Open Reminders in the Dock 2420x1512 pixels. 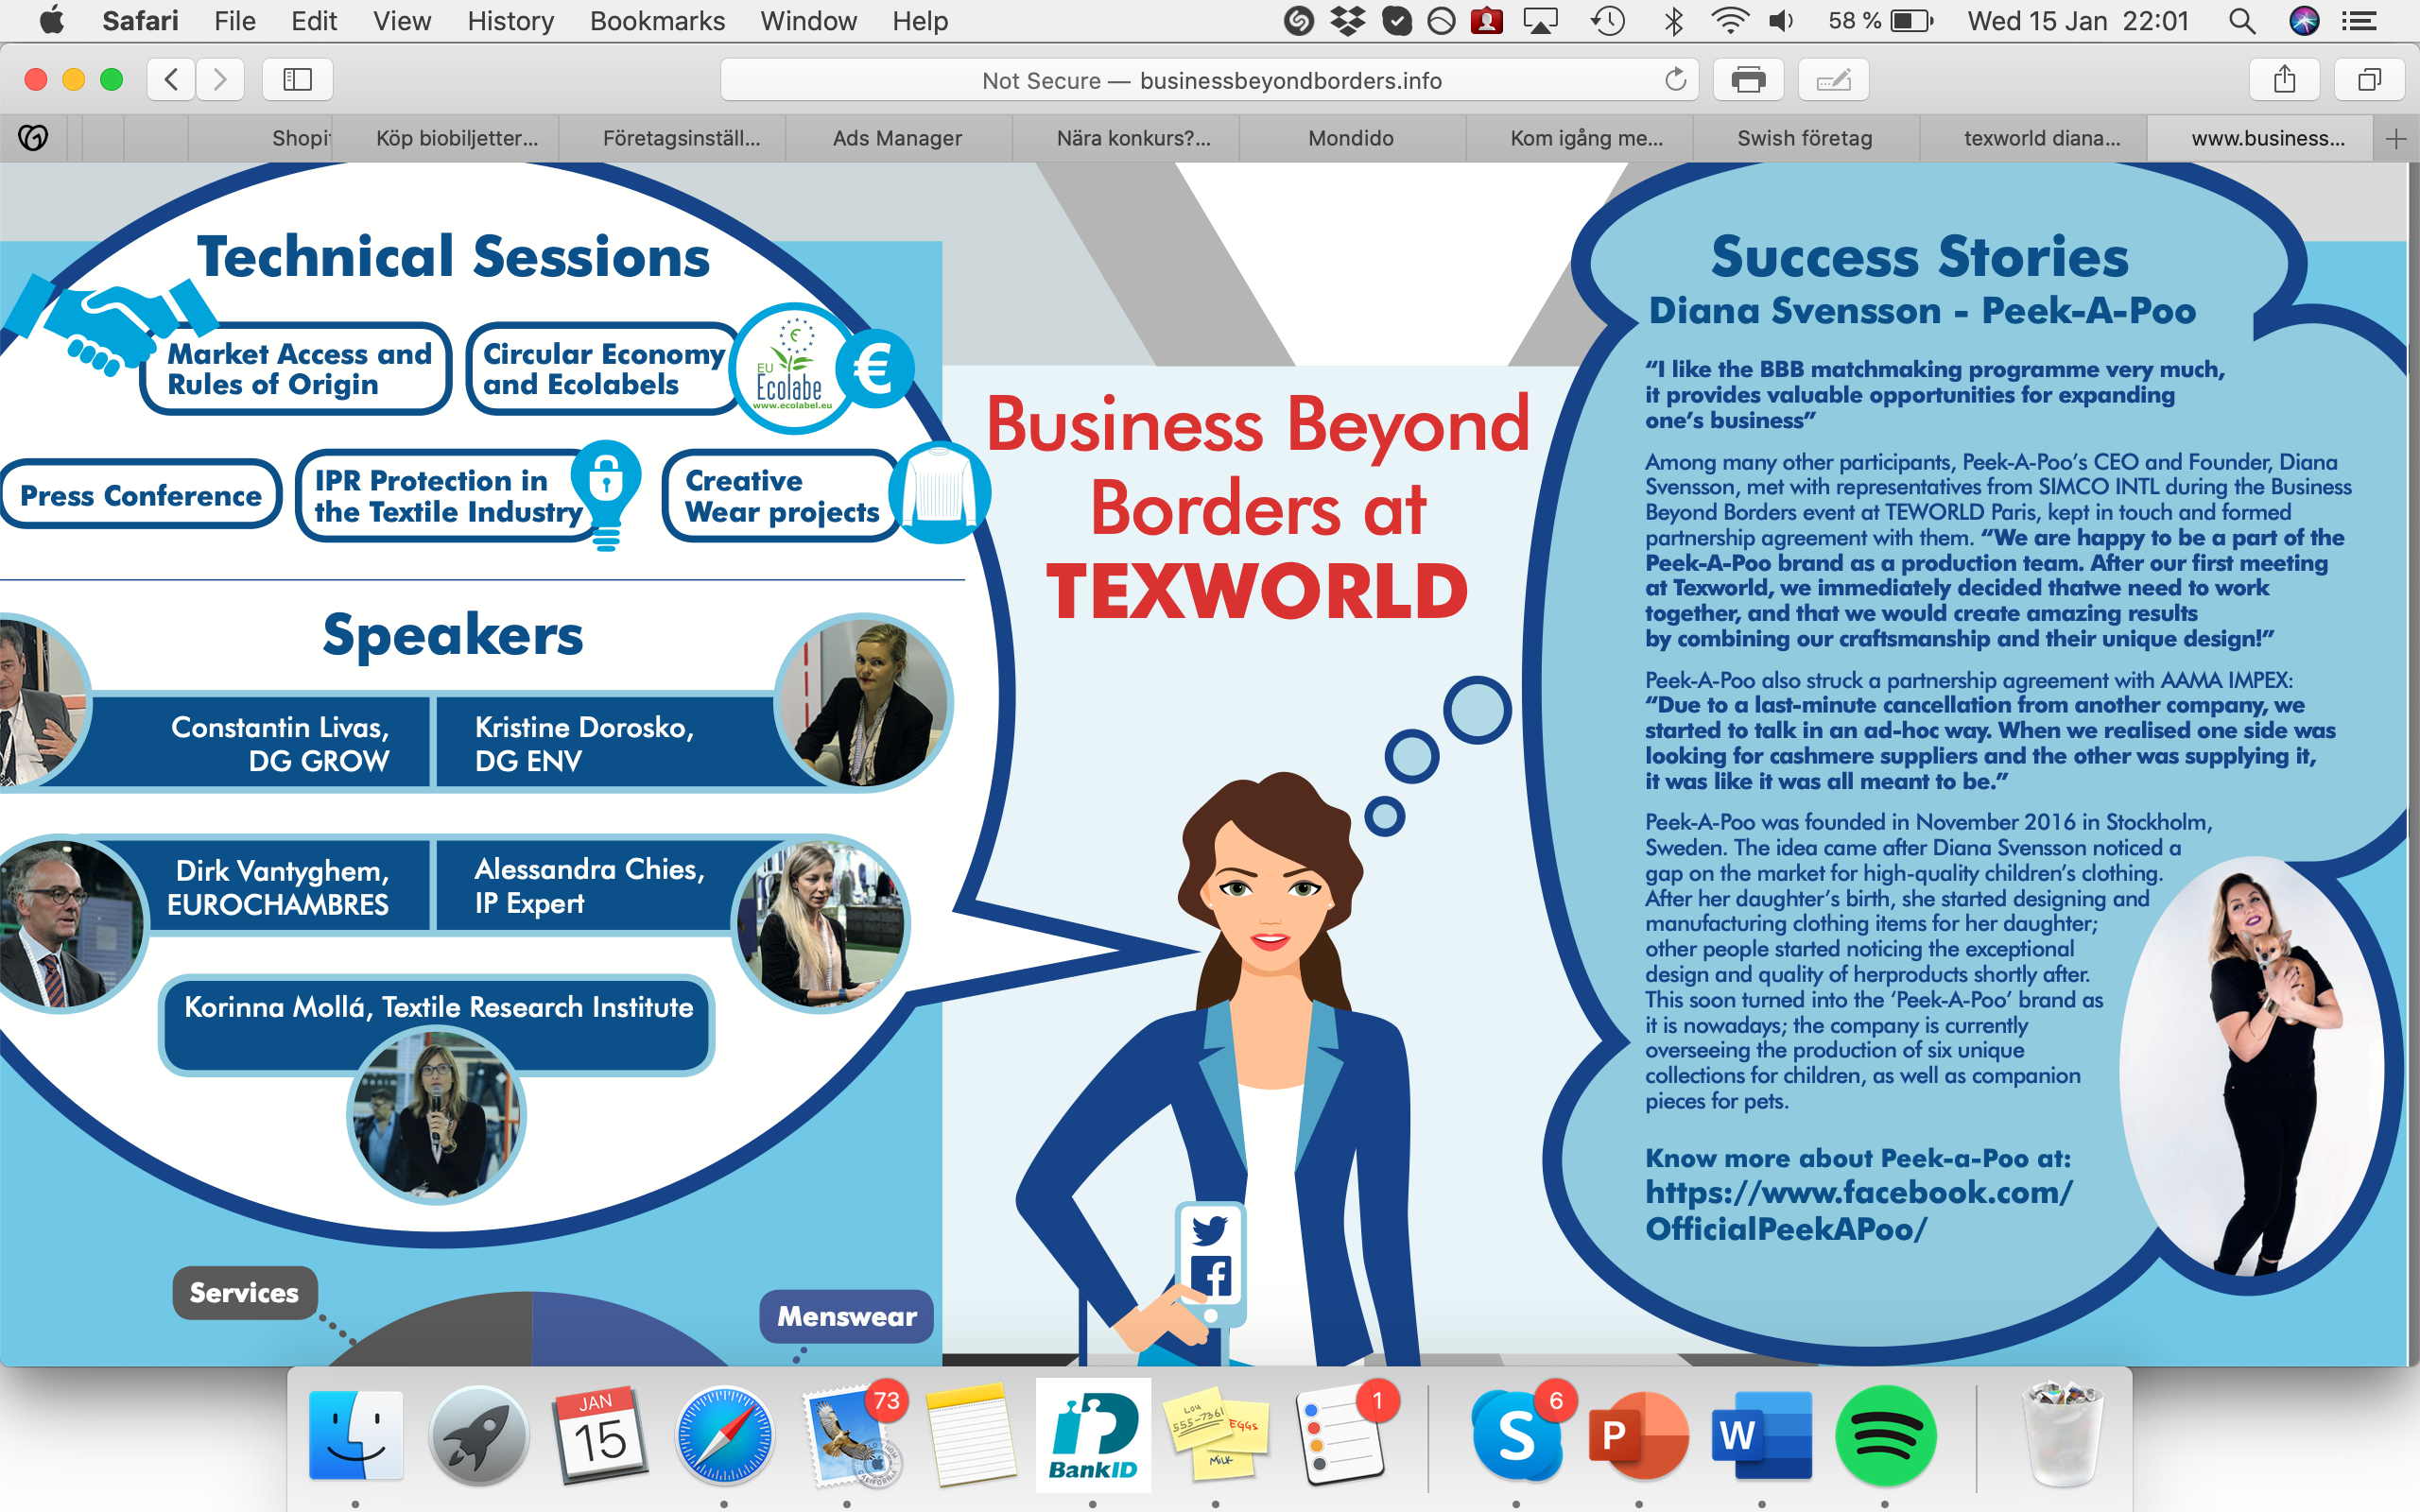(1342, 1436)
